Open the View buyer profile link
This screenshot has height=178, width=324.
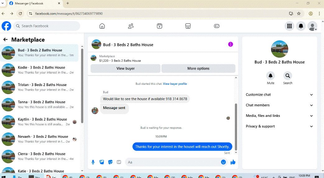(x=175, y=84)
